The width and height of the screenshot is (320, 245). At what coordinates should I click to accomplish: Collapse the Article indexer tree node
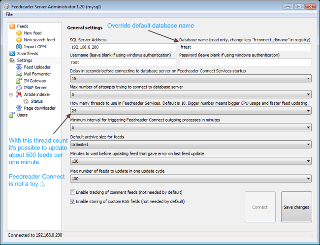pos(11,94)
